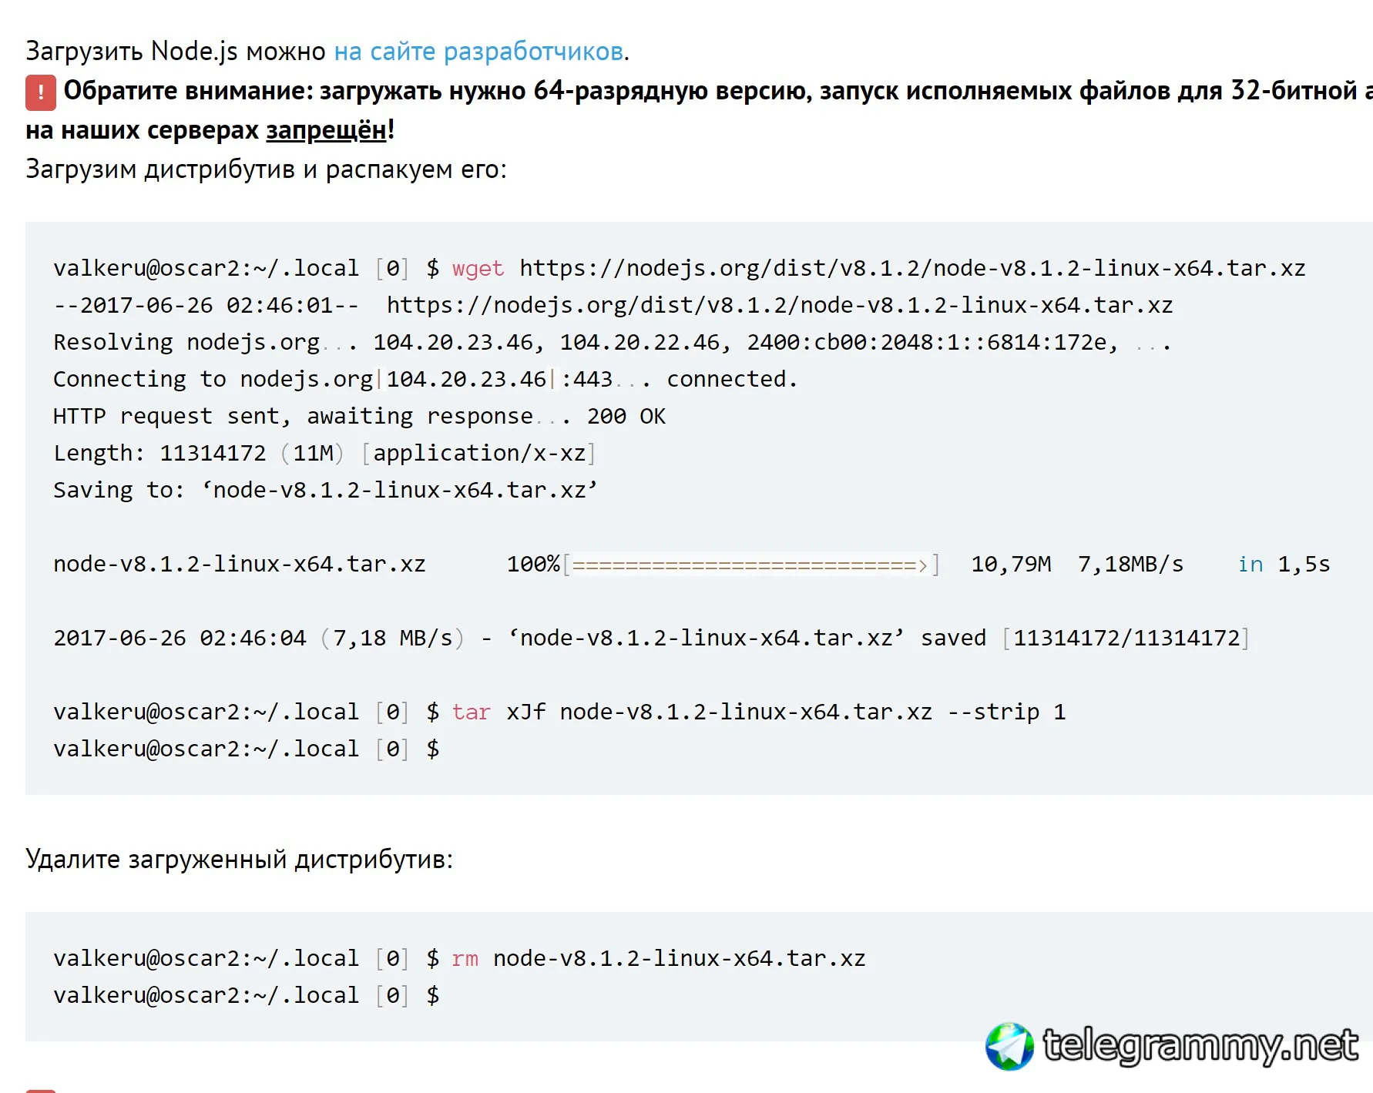The height and width of the screenshot is (1093, 1373).
Task: Click the URL following the wget command
Action: pos(912,268)
